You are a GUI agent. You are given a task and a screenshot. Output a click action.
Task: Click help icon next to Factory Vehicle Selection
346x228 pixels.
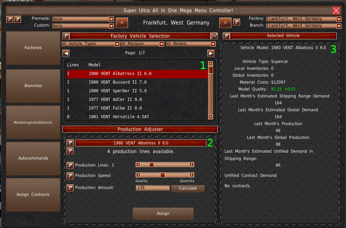66,36
